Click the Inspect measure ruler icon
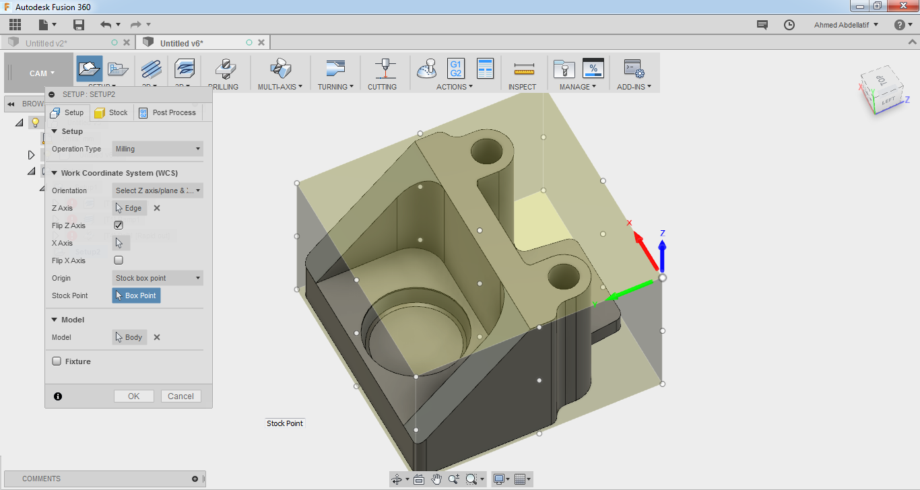 click(523, 69)
